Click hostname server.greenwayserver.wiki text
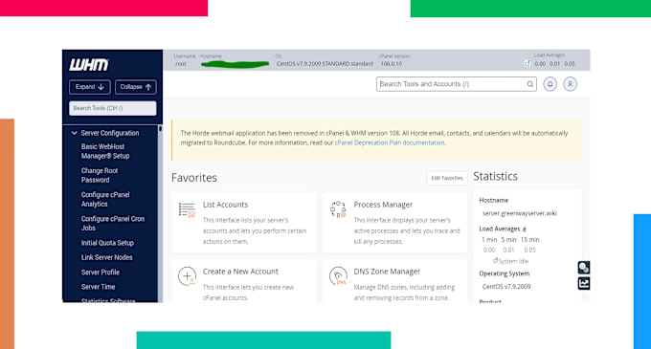Viewport: 651px width, 349px height. (x=520, y=213)
